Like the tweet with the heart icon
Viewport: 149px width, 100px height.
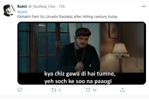[88, 90]
